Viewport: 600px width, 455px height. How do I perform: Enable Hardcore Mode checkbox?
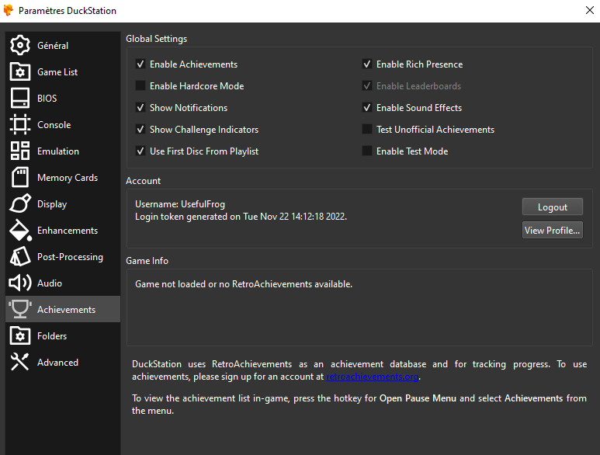[x=140, y=85]
